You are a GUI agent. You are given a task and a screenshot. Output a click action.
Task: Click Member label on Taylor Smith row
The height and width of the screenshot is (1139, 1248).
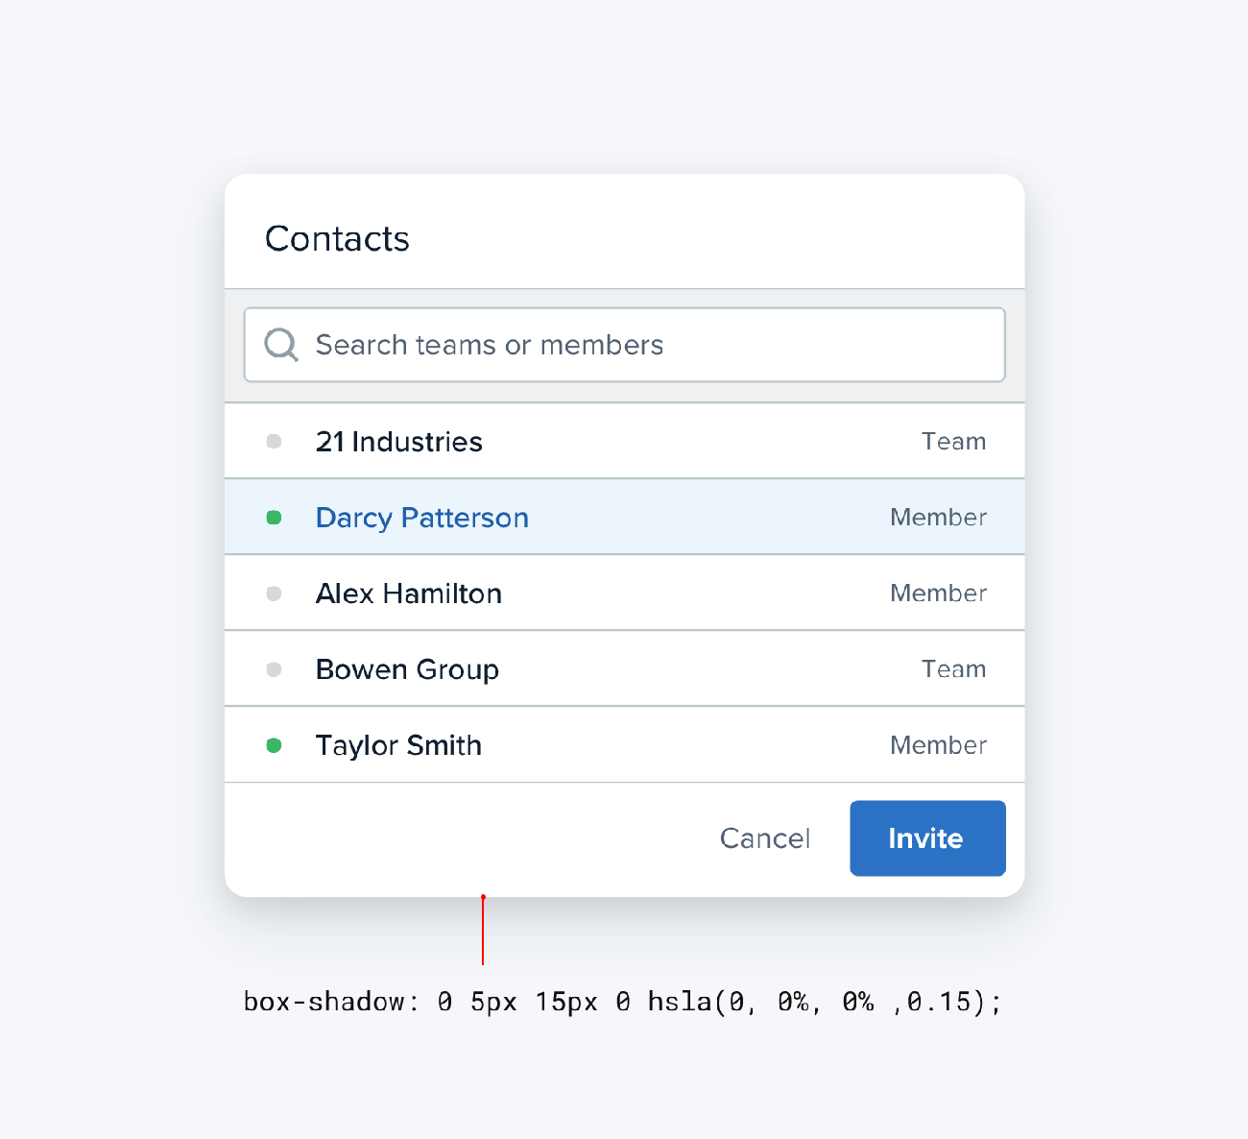tap(938, 745)
